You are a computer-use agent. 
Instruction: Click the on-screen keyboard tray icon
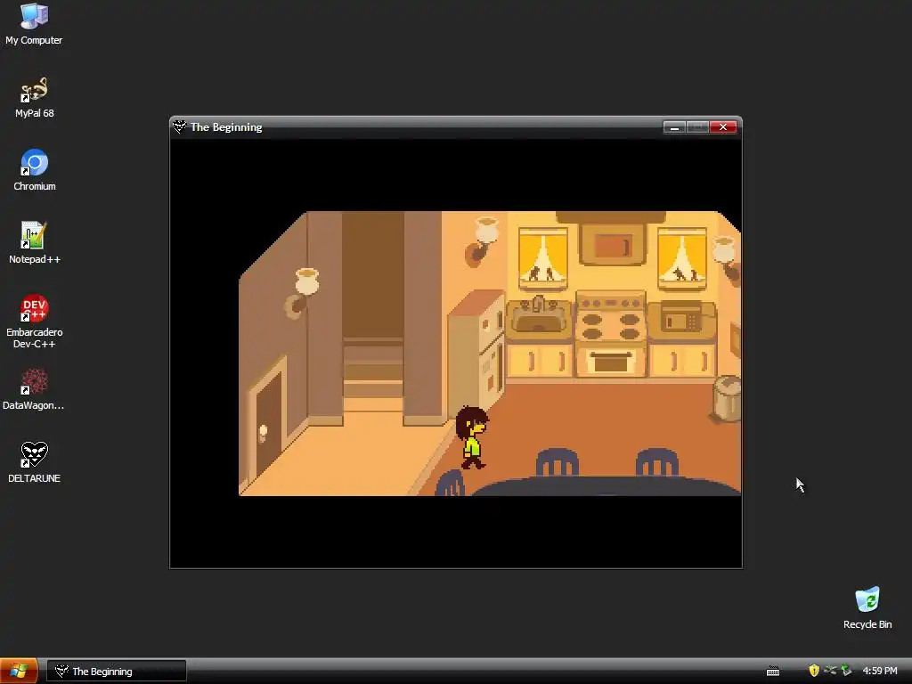click(773, 672)
